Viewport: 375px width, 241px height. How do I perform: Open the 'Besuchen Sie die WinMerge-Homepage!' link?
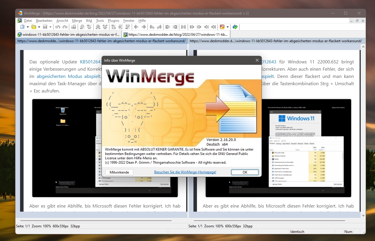pos(185,172)
